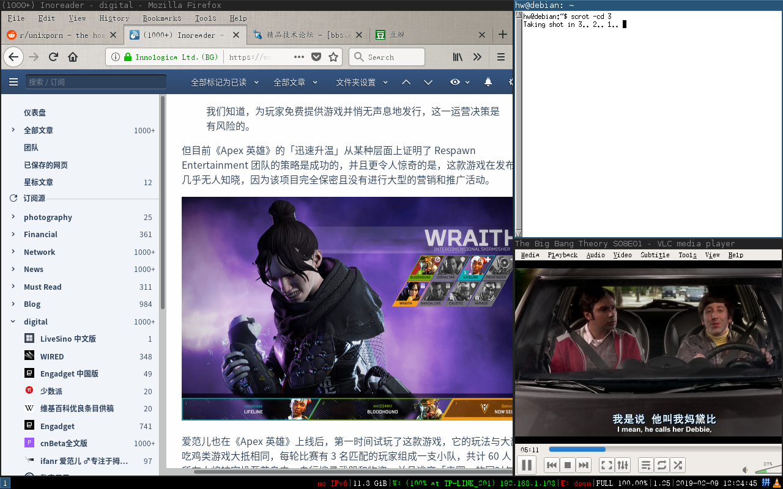The image size is (783, 489).
Task: Open the Firefox Bookmarks menu
Action: pyautogui.click(x=162, y=18)
